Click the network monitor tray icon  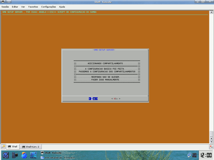[190, 155]
